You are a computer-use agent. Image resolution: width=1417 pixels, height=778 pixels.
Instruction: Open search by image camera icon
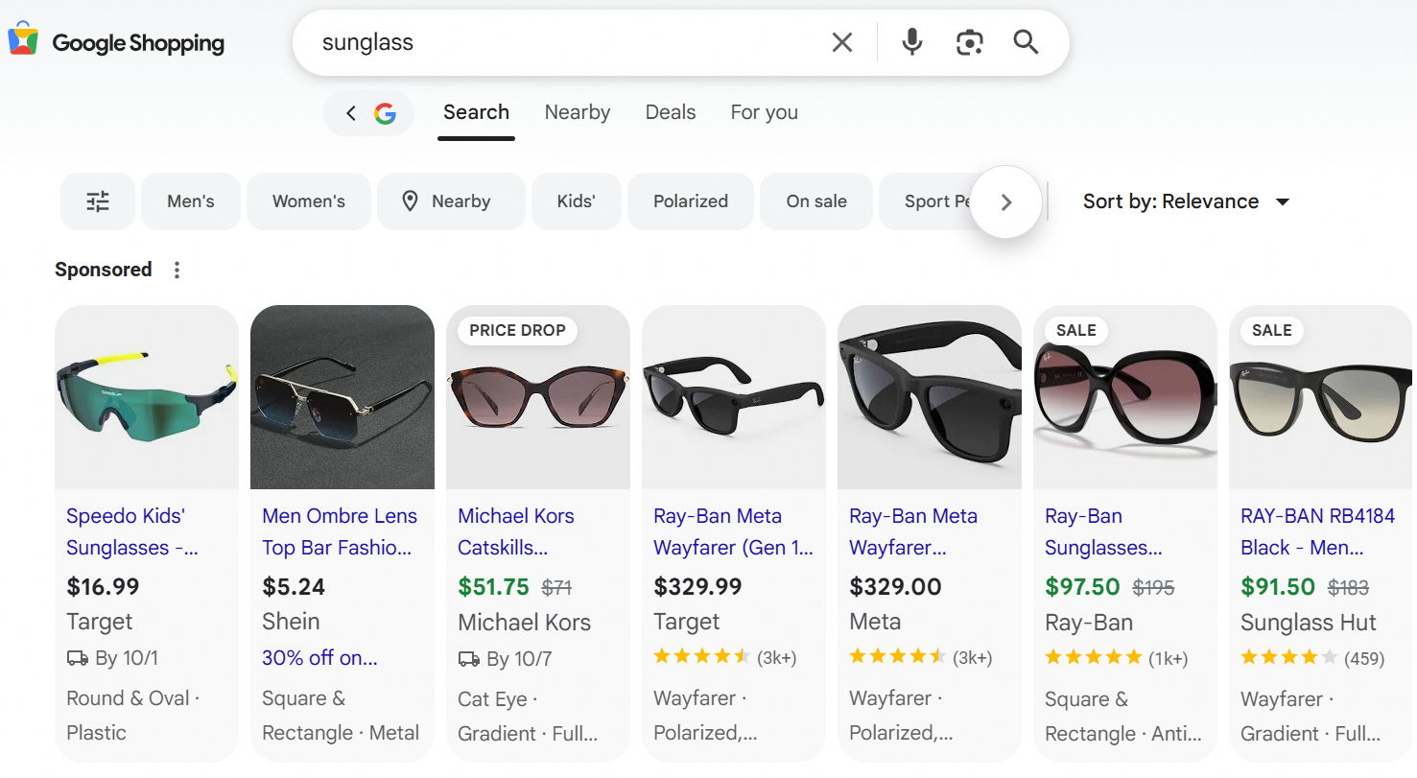click(x=969, y=42)
